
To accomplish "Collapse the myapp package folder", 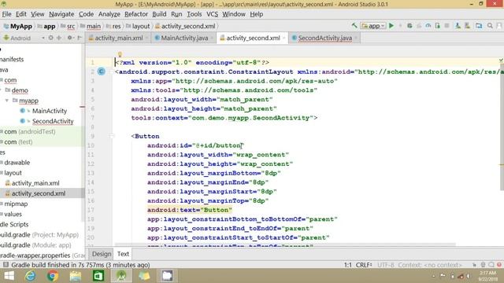I will tap(7, 101).
